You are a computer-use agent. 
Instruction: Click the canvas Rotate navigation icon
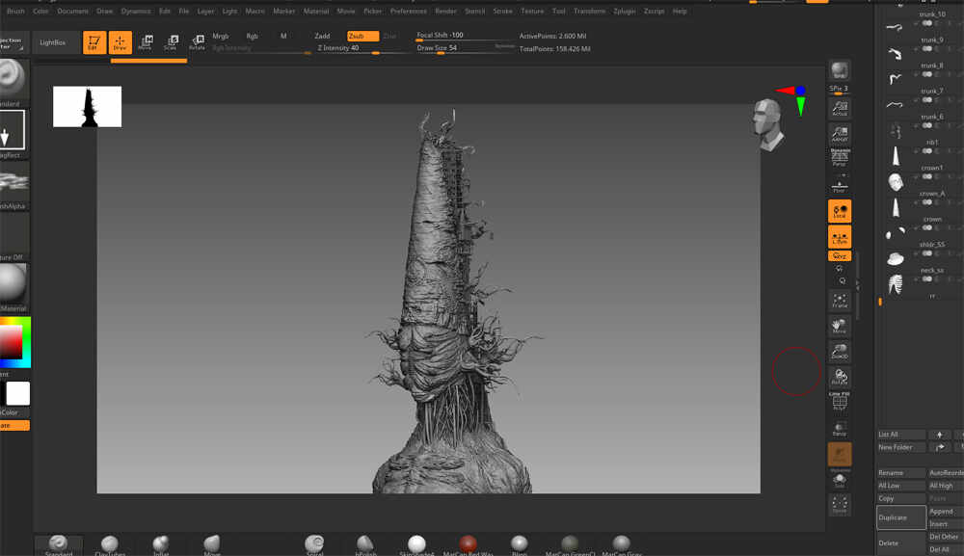coord(840,377)
